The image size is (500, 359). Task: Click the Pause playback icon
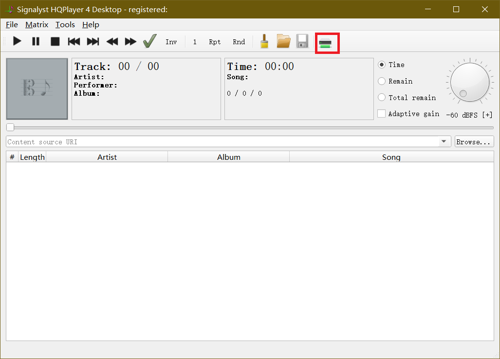[36, 42]
